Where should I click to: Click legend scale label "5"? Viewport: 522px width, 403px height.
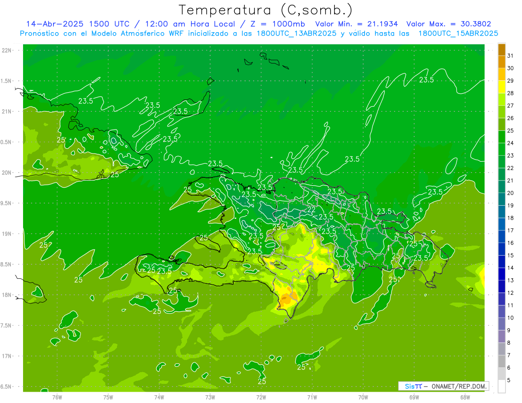[x=509, y=380]
